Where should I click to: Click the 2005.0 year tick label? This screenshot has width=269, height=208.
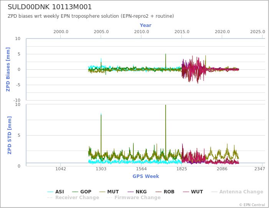101,32
